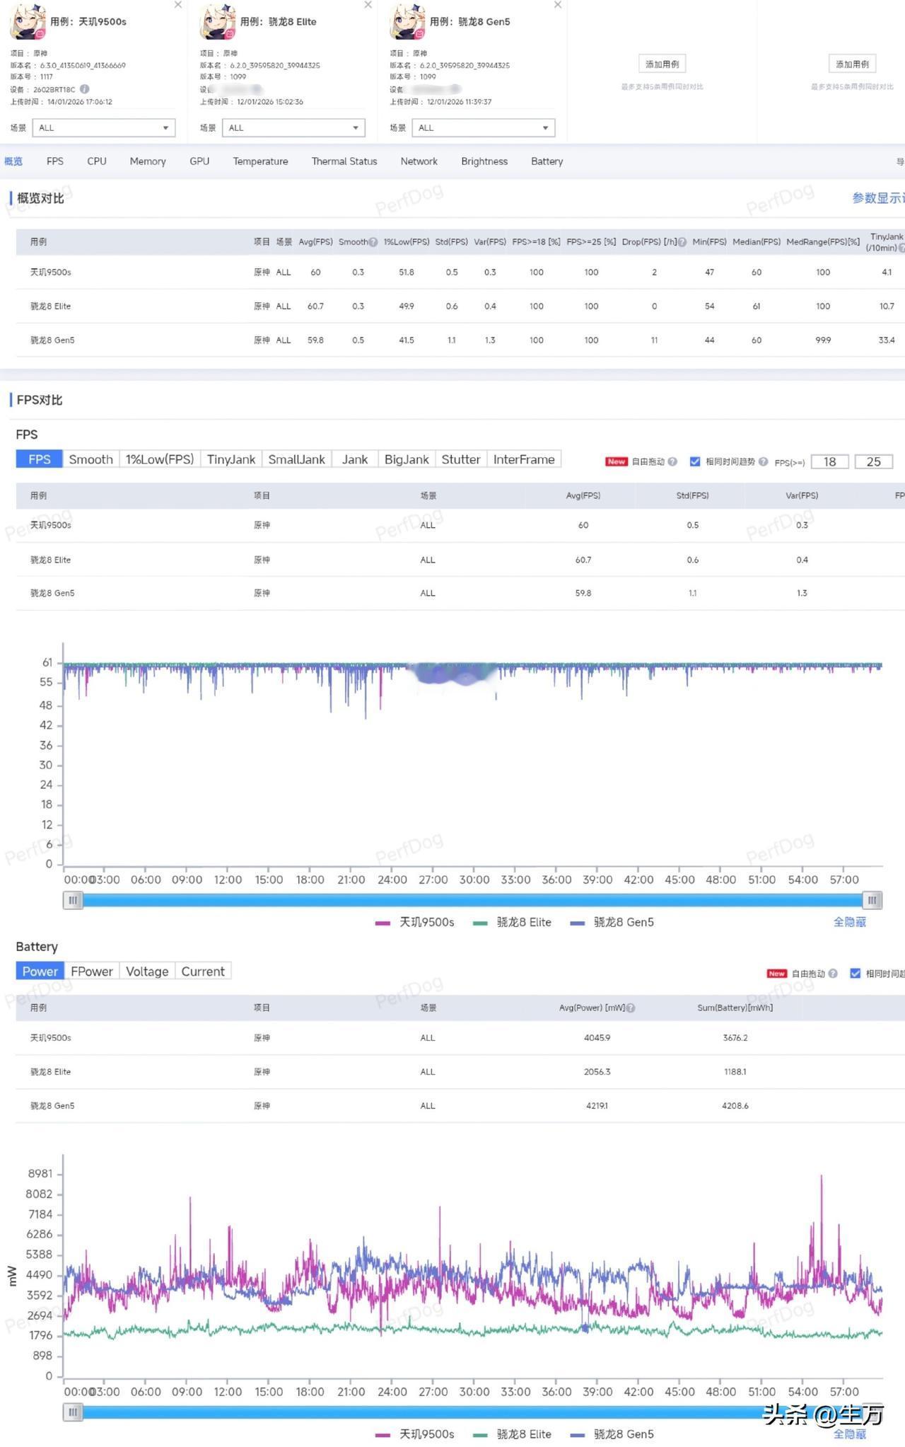This screenshot has width=905, height=1447.
Task: Hide the 天玑9500s series in the Battery chart legend
Action: [x=415, y=1434]
